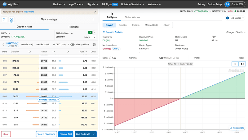This screenshot has height=140, width=248.
Task: Select the 02 DEC (7d) expiry
Action: [27, 44]
